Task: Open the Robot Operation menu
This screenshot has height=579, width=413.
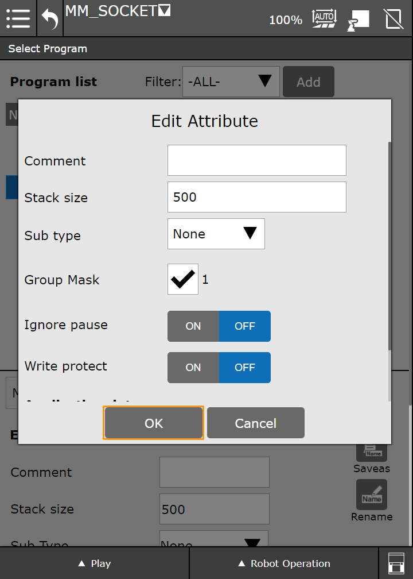Action: [284, 563]
